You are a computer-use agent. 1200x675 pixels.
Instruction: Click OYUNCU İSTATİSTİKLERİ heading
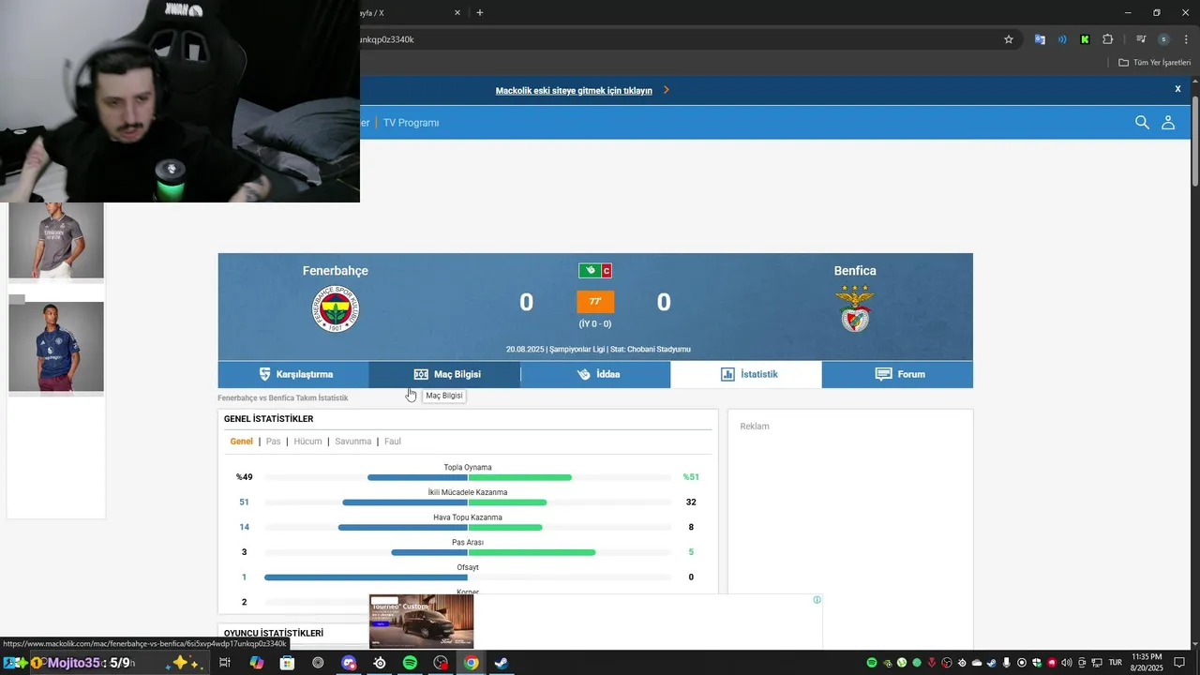point(274,634)
